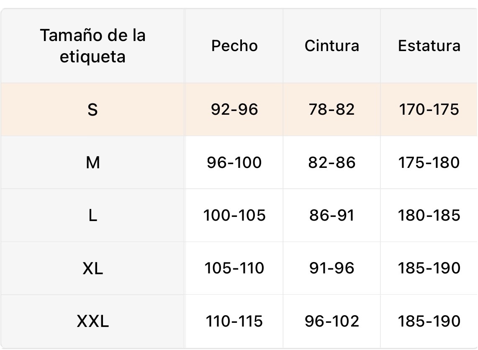Click the Cintura column header
The height and width of the screenshot is (350, 478).
(x=332, y=46)
